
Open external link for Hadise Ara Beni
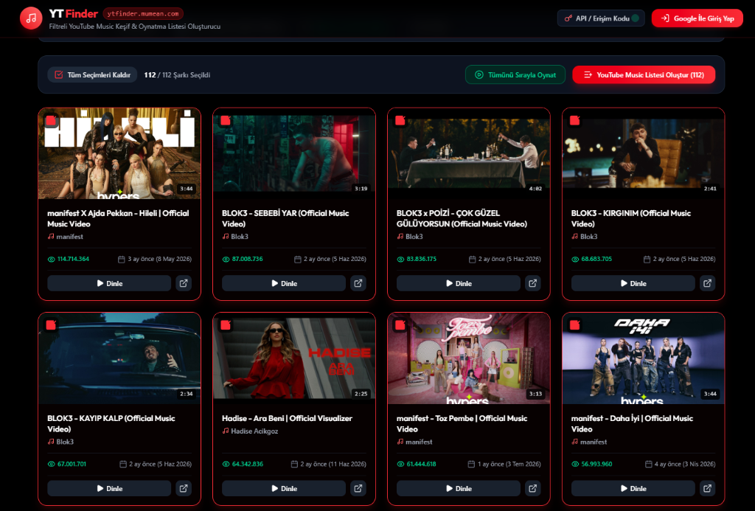pos(358,488)
